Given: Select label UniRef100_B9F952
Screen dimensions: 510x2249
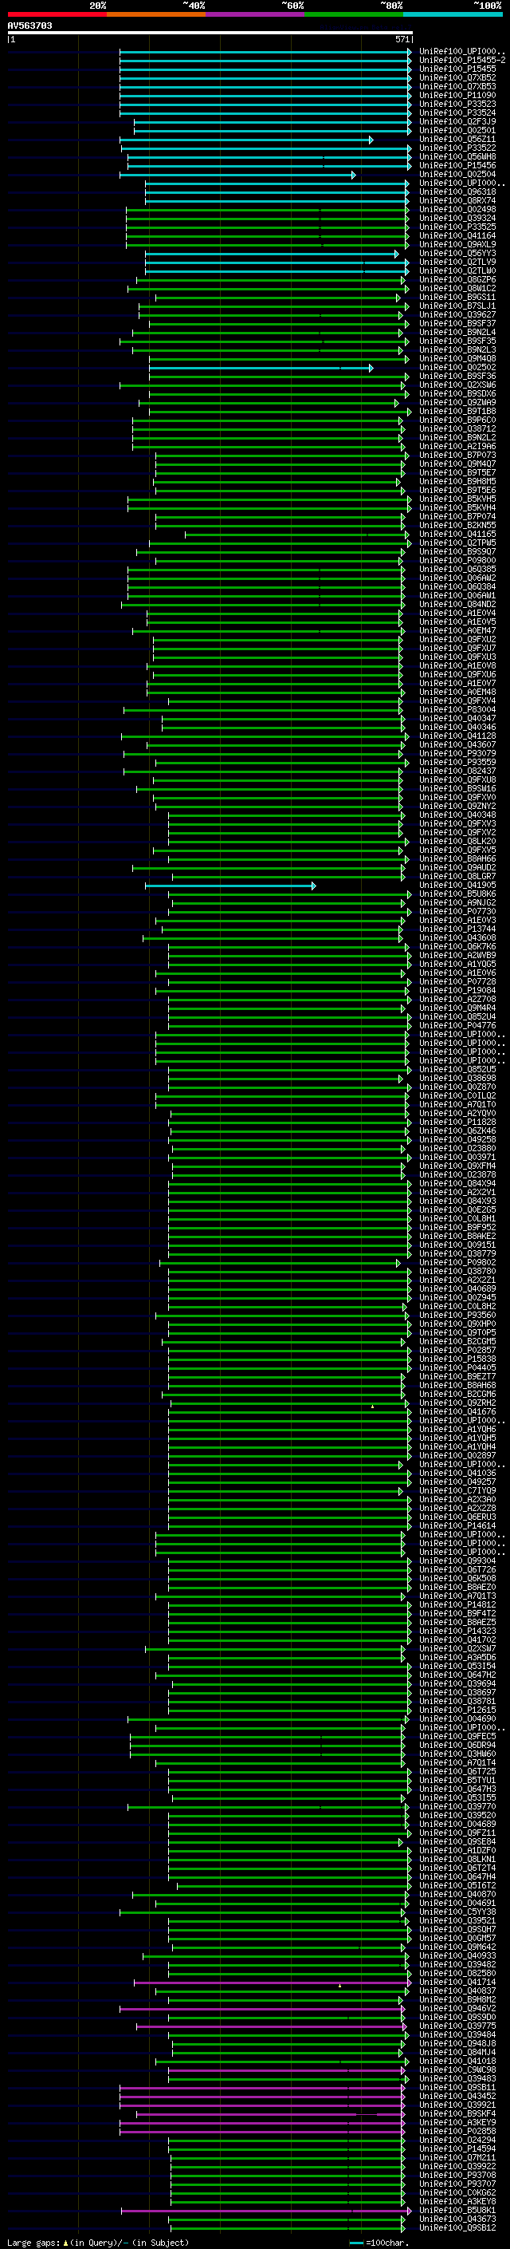Looking at the screenshot, I should (x=457, y=1228).
